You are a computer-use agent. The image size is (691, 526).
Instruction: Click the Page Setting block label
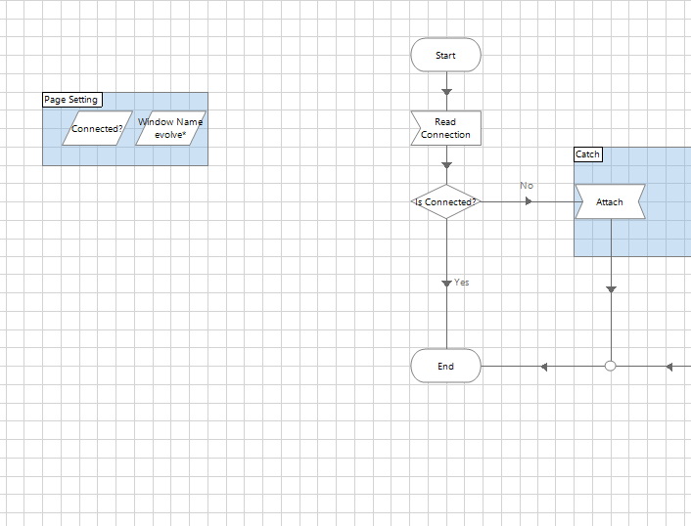tap(72, 100)
